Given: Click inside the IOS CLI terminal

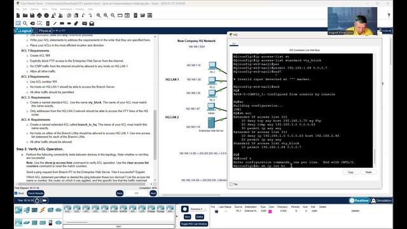Looking at the screenshot, I should pos(303,111).
